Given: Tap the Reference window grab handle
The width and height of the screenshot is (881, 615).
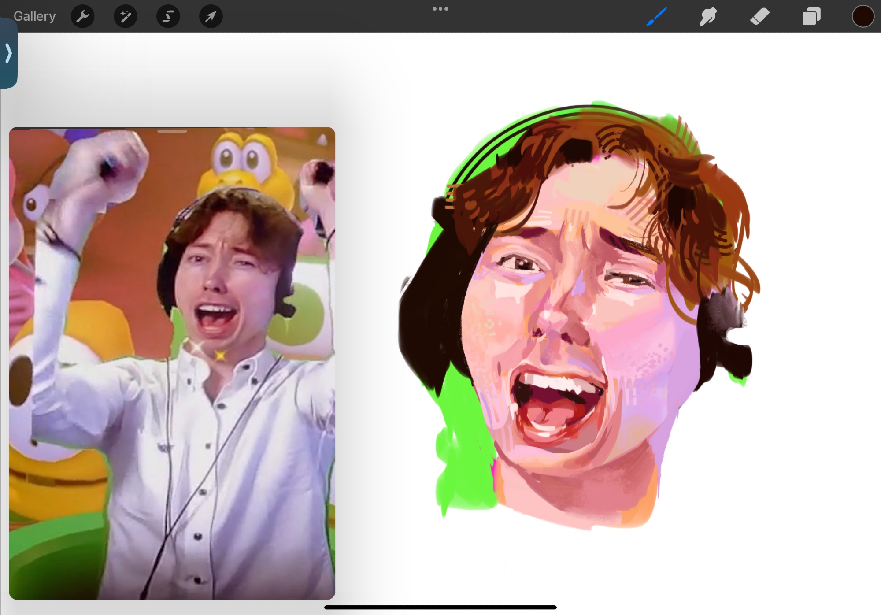Looking at the screenshot, I should pos(172,131).
